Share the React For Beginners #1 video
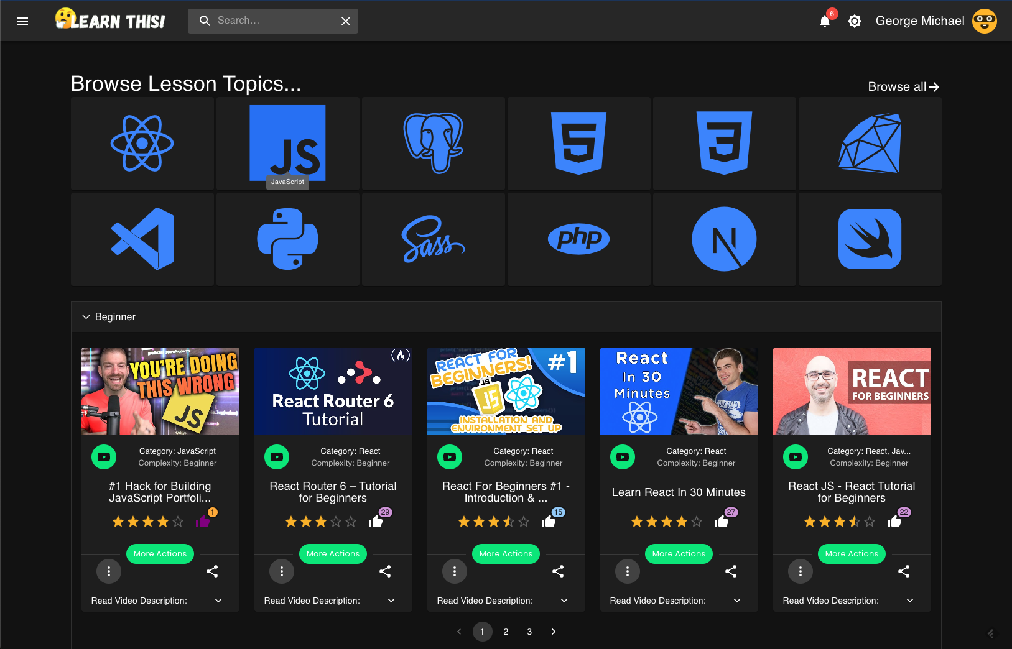 coord(558,571)
